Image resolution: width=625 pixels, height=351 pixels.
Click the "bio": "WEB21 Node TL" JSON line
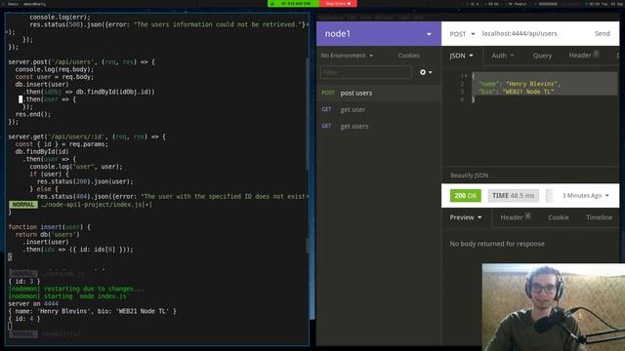(516, 92)
